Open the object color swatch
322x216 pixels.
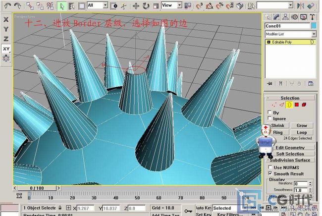(314, 26)
